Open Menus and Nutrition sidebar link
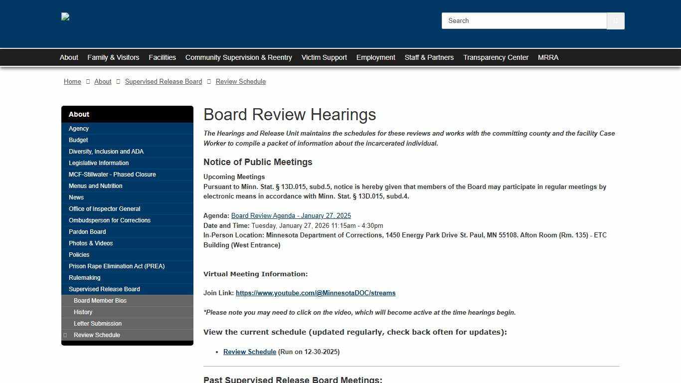This screenshot has width=681, height=383. [x=95, y=186]
